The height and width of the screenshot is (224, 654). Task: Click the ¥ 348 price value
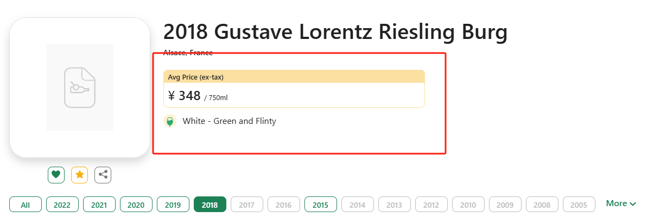pyautogui.click(x=185, y=96)
